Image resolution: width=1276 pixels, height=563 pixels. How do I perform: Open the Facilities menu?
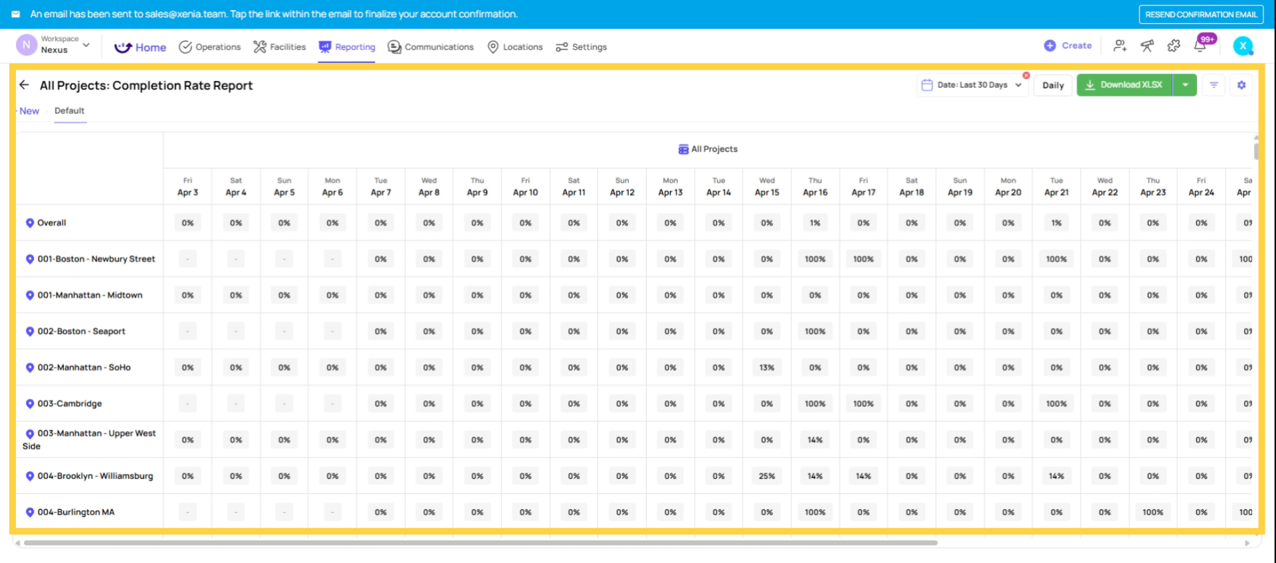click(x=280, y=47)
